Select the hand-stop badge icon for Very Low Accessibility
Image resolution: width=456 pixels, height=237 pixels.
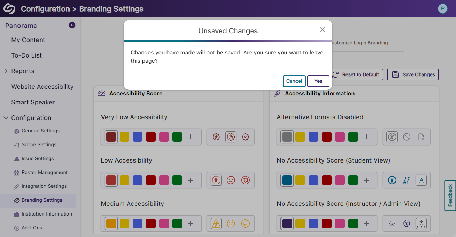231,137
